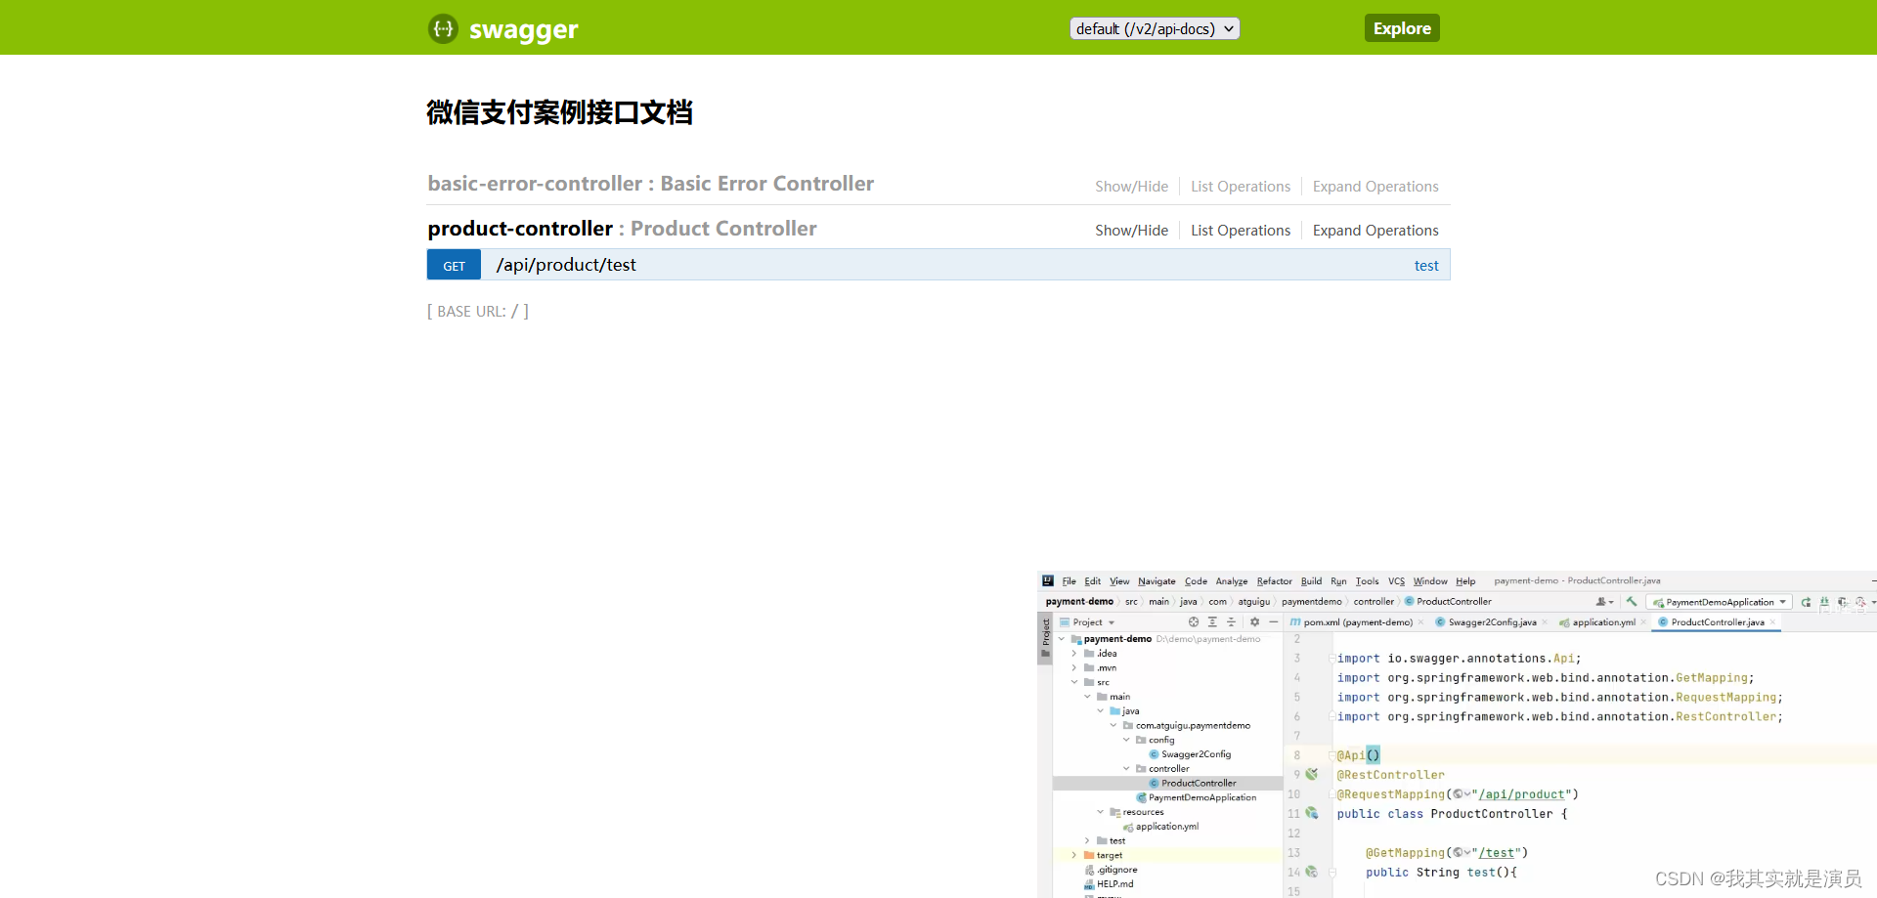The image size is (1877, 898).
Task: Open the Project view dropdown
Action: pos(1087,622)
